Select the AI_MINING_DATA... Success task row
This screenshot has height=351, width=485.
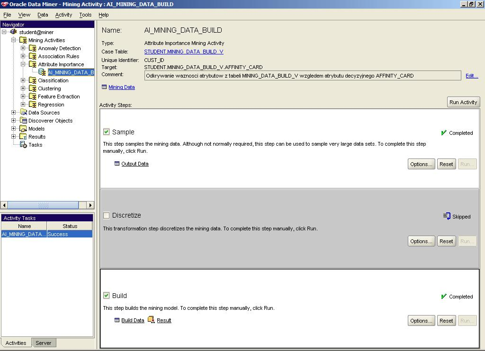[47, 234]
